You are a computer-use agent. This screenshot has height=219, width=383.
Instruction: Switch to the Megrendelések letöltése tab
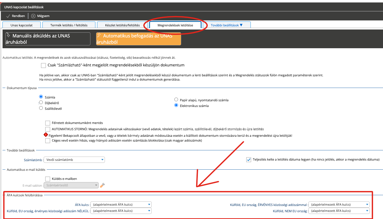click(x=175, y=25)
